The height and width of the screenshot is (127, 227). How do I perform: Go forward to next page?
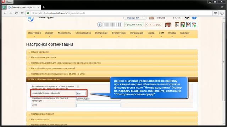click(x=11, y=13)
